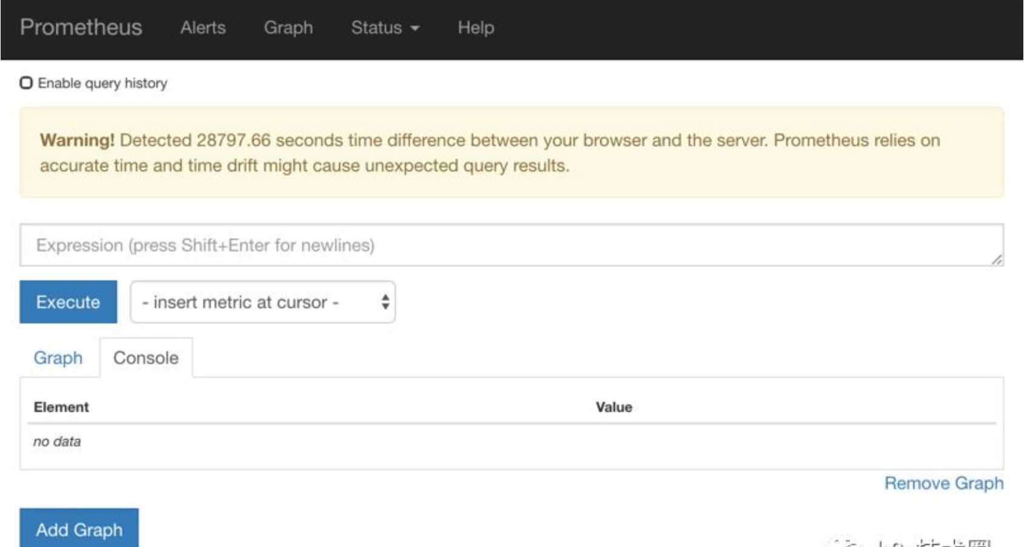Focus the Expression input field
1027x547 pixels.
[x=511, y=245]
